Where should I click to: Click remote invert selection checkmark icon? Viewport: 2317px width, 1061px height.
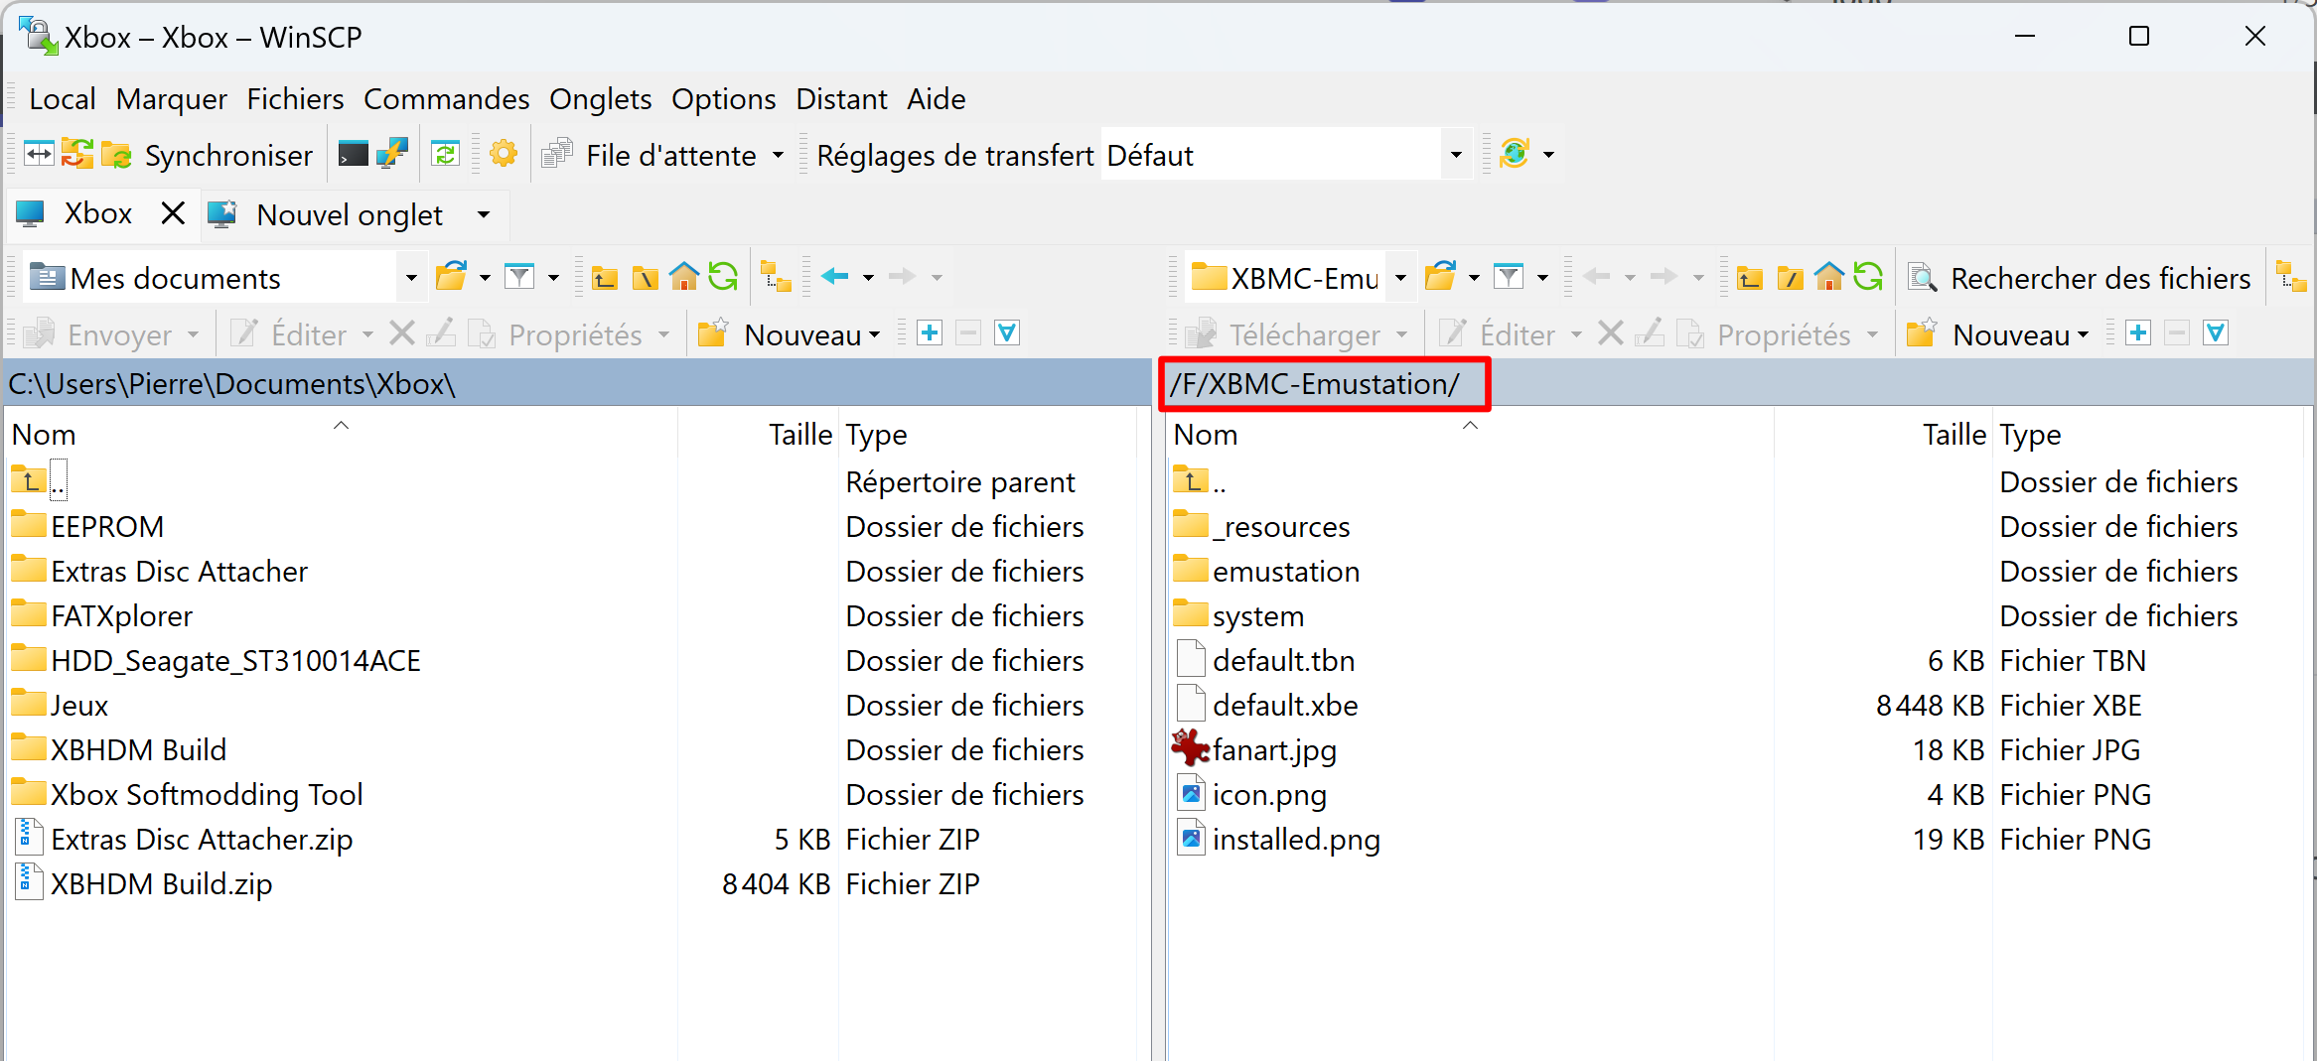(x=2216, y=333)
